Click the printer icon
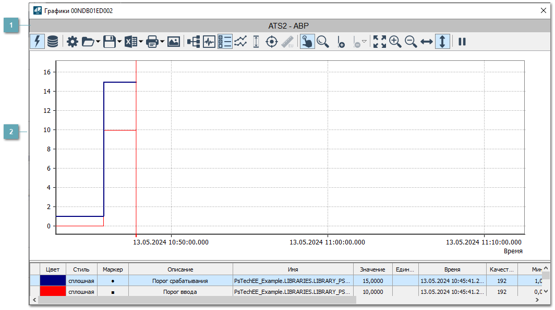 tap(152, 42)
